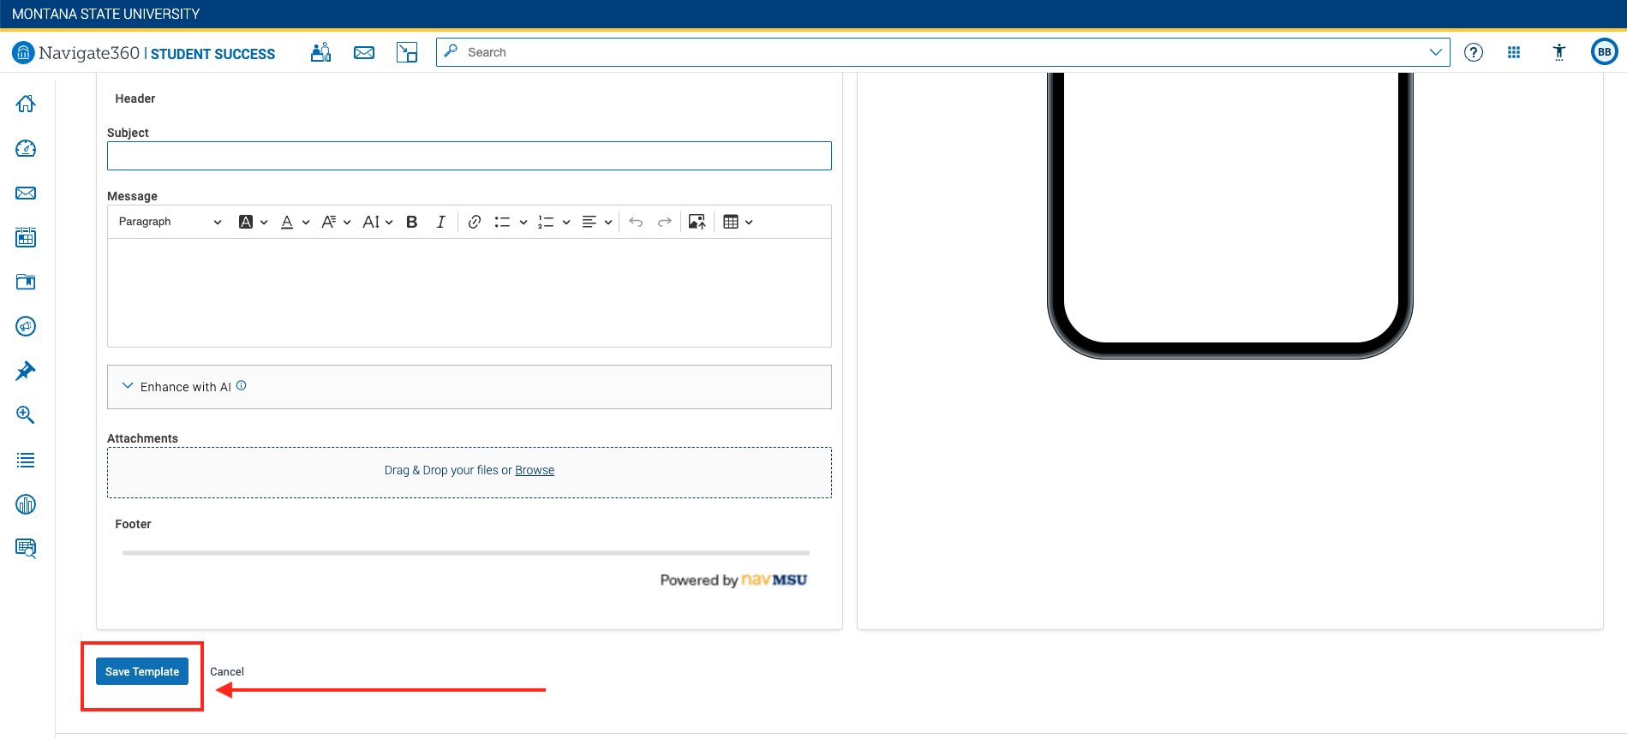Click the Cancel link
1627x738 pixels.
(x=227, y=672)
